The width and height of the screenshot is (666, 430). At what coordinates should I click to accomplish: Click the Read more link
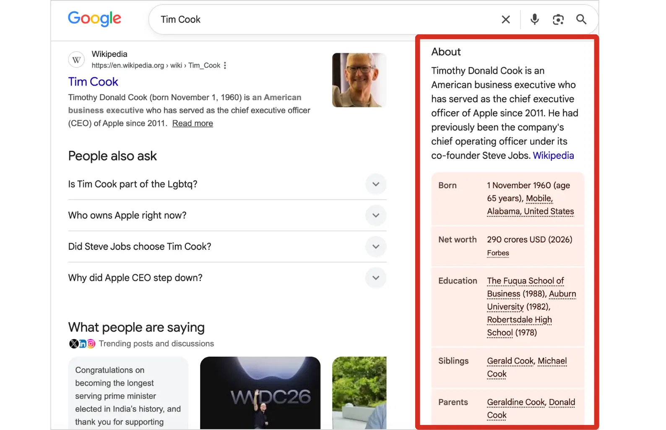tap(193, 123)
